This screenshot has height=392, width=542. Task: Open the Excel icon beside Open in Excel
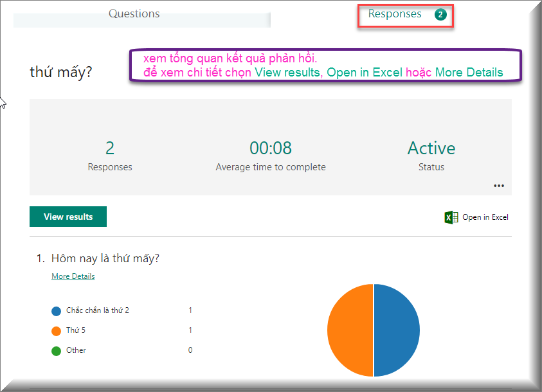click(451, 217)
